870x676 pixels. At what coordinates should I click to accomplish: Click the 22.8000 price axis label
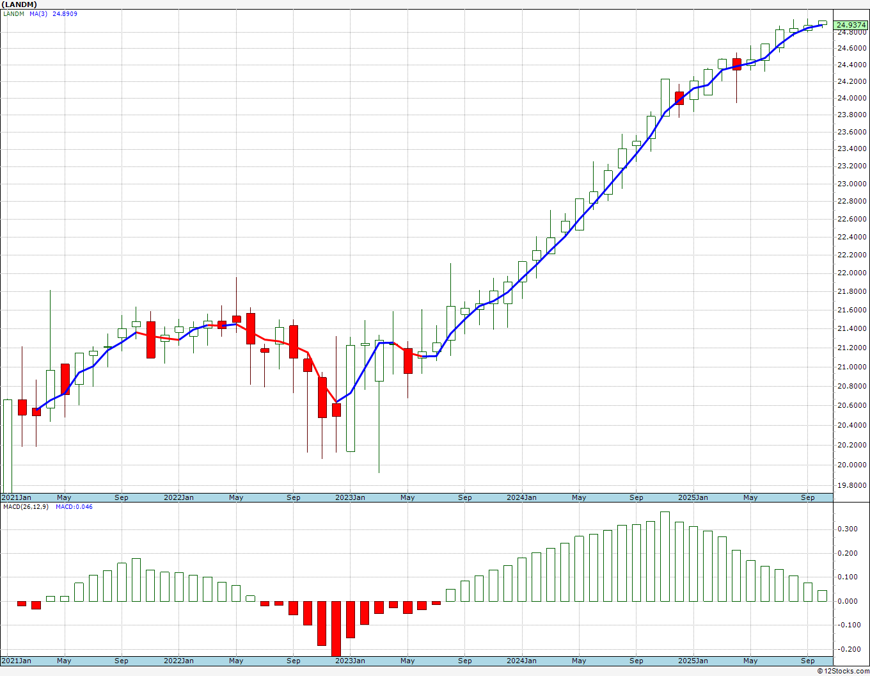pyautogui.click(x=851, y=201)
